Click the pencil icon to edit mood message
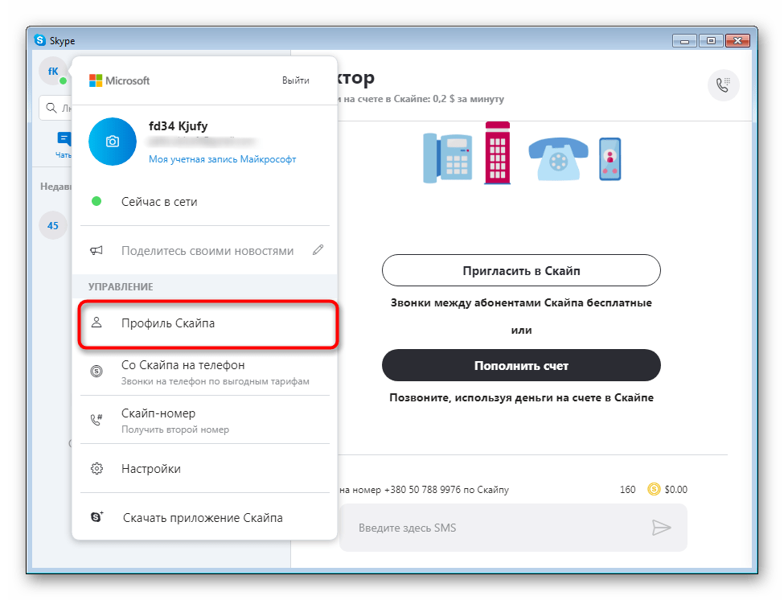 click(x=318, y=250)
